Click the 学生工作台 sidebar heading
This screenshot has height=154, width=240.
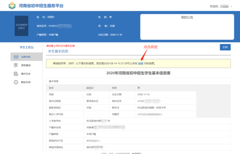(x=26, y=47)
